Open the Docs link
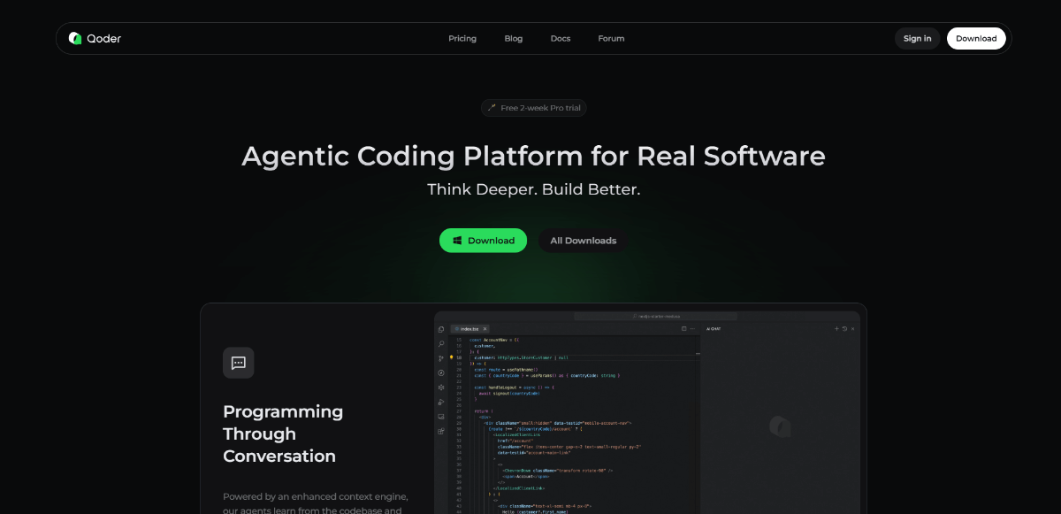1061x514 pixels. point(561,38)
